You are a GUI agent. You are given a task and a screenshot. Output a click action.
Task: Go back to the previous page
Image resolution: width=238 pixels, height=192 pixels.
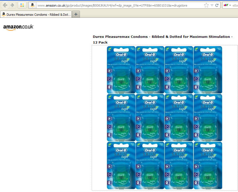click(5, 5)
